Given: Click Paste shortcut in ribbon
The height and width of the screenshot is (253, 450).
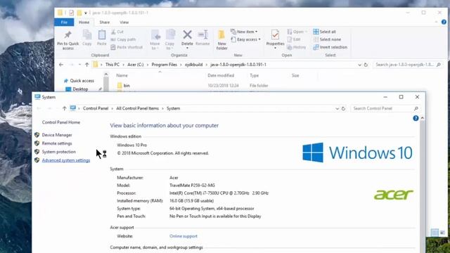Looking at the screenshot, I should point(127,47).
